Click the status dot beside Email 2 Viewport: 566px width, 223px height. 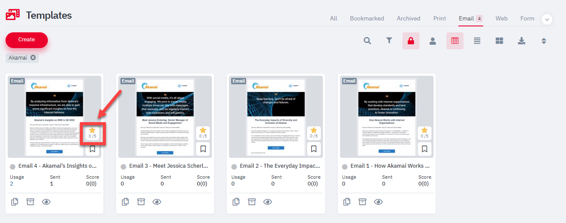[x=234, y=167]
